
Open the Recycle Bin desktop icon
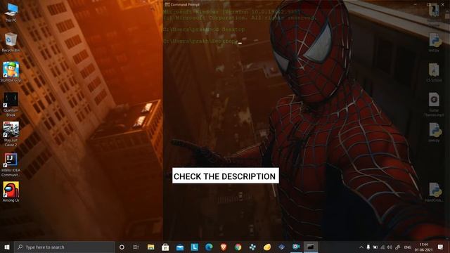click(11, 42)
